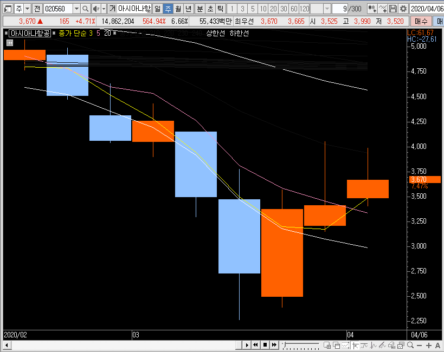The width and height of the screenshot is (444, 352).
Task: Click the floppy disk save icon
Action: click(392, 9)
